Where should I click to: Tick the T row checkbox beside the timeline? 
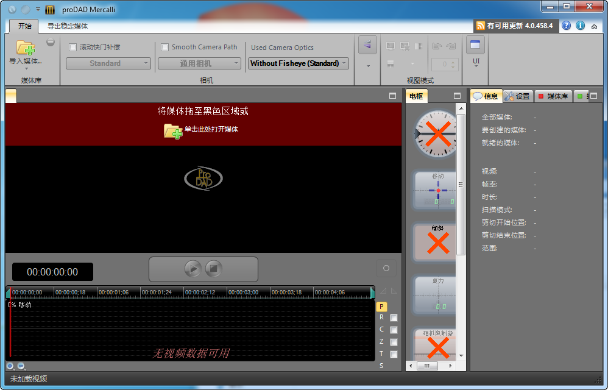394,354
